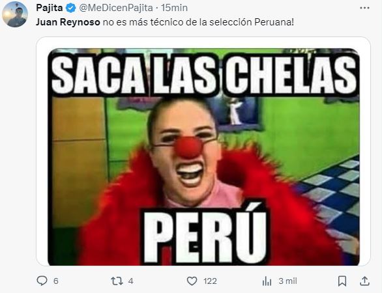Click the Pajita display name

click(50, 8)
